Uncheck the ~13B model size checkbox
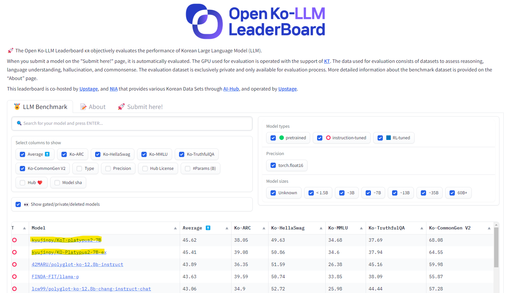This screenshot has height=293, width=508. click(395, 193)
